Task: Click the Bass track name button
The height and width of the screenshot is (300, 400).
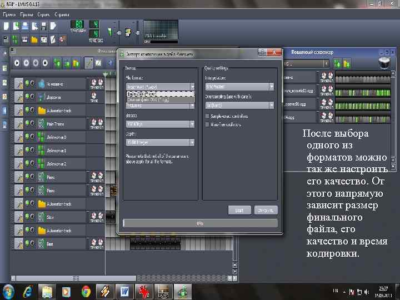Action: [62, 244]
